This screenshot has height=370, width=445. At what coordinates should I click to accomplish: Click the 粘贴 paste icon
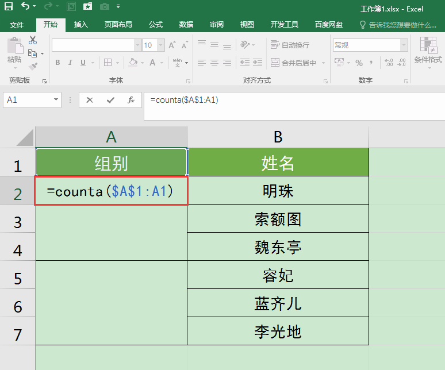point(14,45)
